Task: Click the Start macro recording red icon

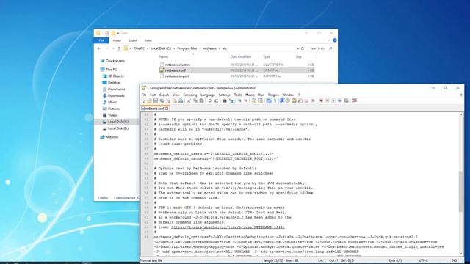Action: (x=321, y=101)
